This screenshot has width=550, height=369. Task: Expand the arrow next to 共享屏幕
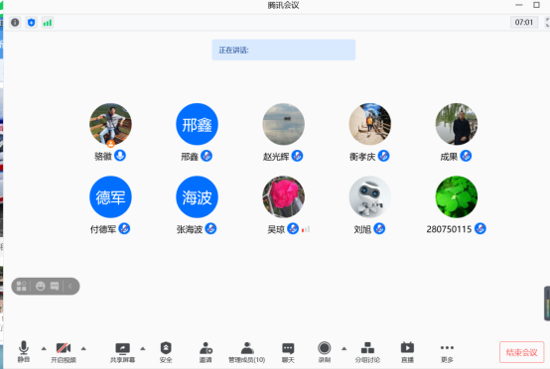pyautogui.click(x=143, y=349)
